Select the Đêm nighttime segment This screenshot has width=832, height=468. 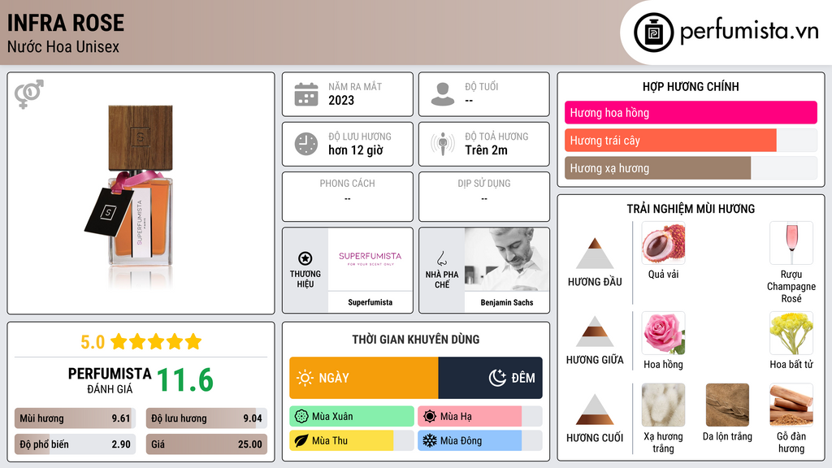coord(490,378)
